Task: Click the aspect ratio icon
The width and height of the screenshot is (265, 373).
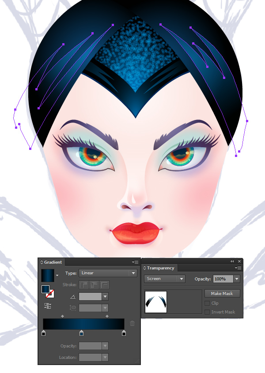Action: [73, 308]
